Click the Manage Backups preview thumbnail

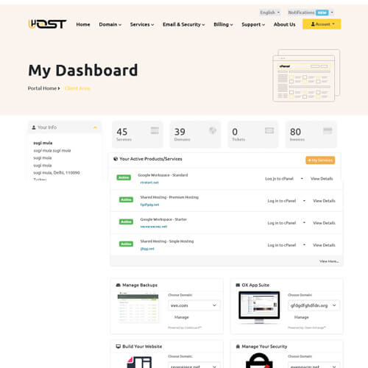coord(138,307)
